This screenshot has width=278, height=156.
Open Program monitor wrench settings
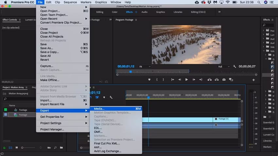tap(235, 67)
